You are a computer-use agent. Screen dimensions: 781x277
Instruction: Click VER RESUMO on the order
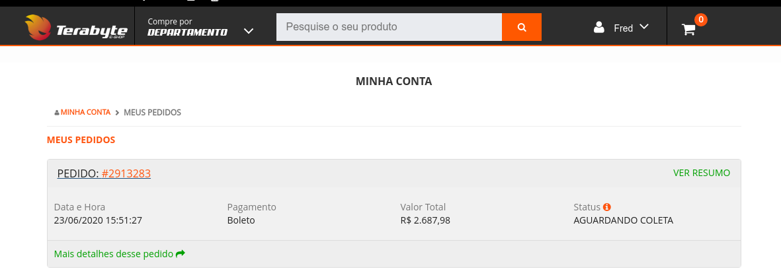(x=701, y=173)
